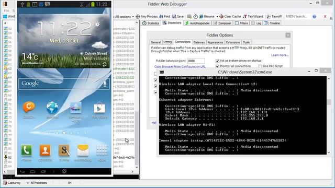Select Gateway tab in Fiddler Options
The width and height of the screenshot is (335, 188).
199,42
